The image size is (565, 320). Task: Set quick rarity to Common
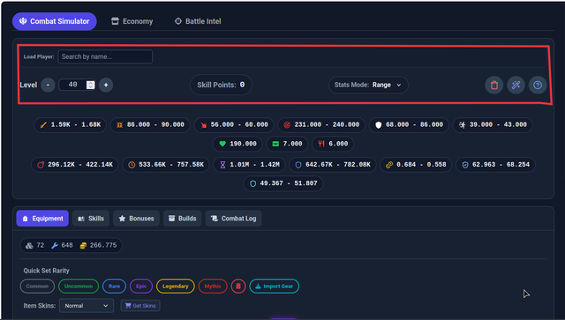click(37, 287)
